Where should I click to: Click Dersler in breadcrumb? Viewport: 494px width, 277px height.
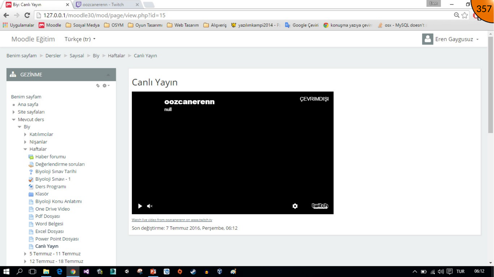click(x=53, y=56)
